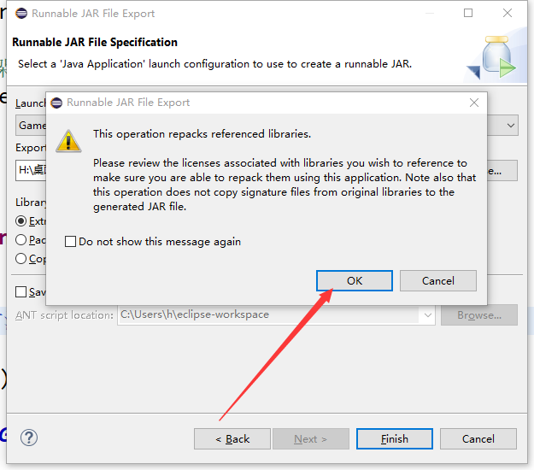Viewport: 534px width, 470px height.
Task: Click the export destination browse button
Action: pyautogui.click(x=502, y=171)
